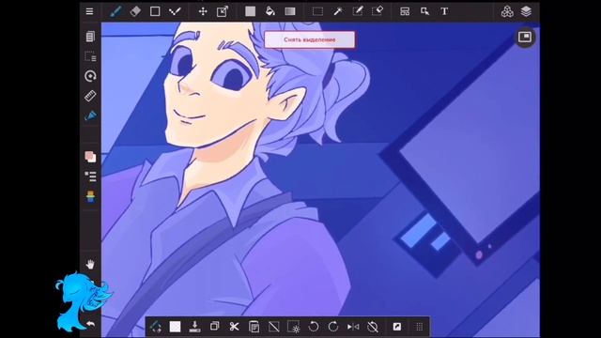The height and width of the screenshot is (338, 601).
Task: Open the foreground/background color swatch
Action: click(x=90, y=157)
